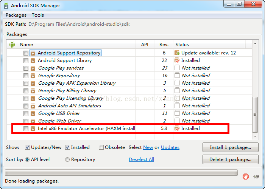Image resolution: width=265 pixels, height=189 pixels.
Task: Toggle the Updates/New show filter
Action: coord(27,147)
